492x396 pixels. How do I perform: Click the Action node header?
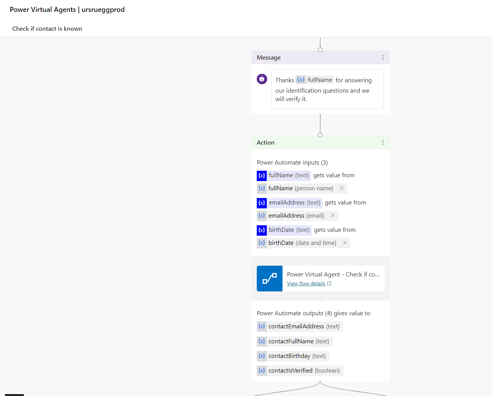click(x=321, y=142)
